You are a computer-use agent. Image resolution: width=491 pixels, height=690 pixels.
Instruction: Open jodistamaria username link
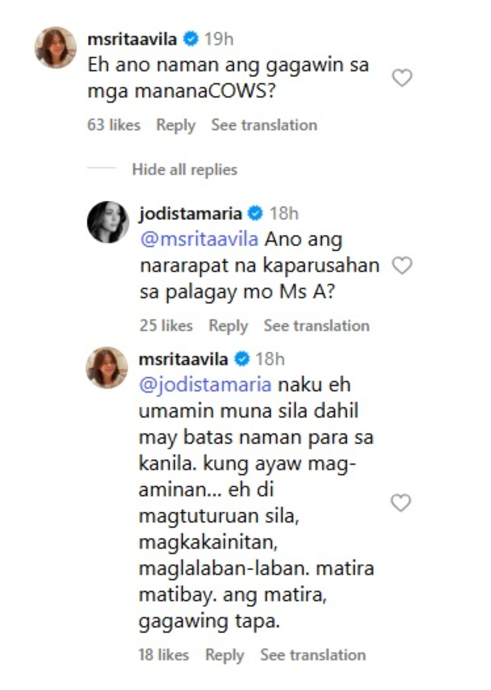pos(190,214)
